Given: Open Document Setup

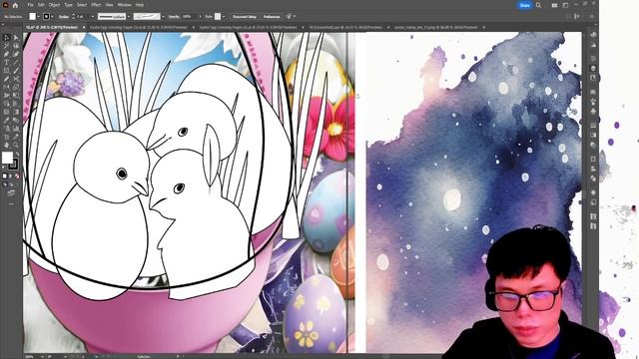Looking at the screenshot, I should click(x=245, y=17).
